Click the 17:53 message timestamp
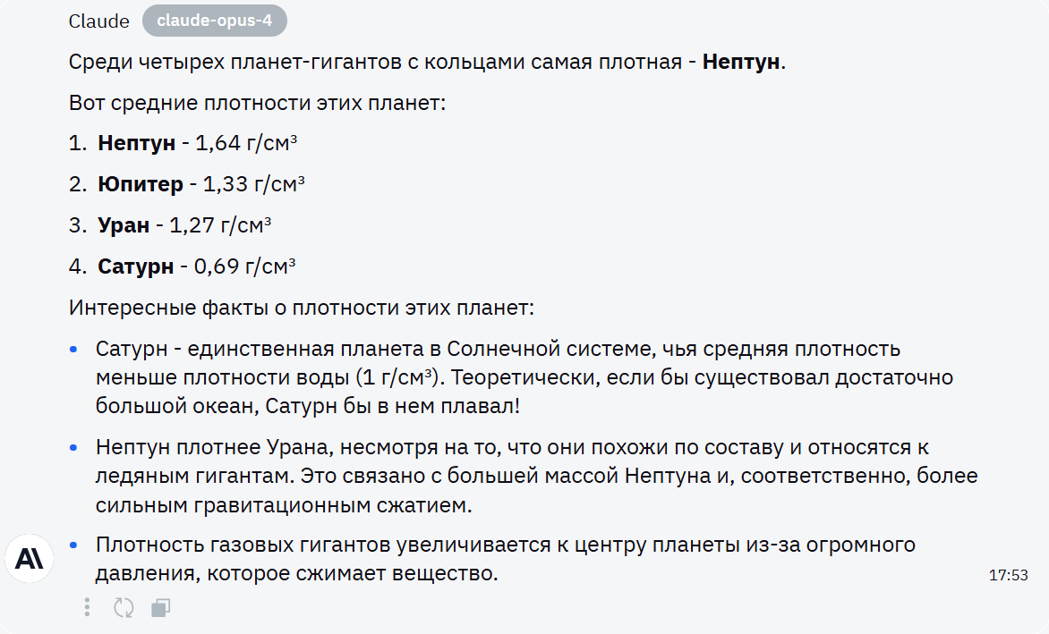This screenshot has width=1049, height=634. [1008, 575]
